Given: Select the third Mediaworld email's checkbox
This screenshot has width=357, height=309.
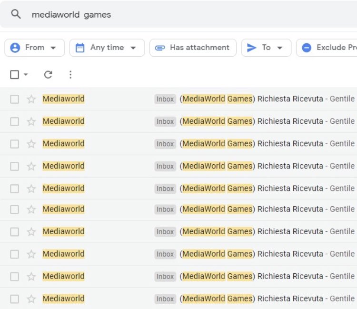Looking at the screenshot, I should click(15, 144).
